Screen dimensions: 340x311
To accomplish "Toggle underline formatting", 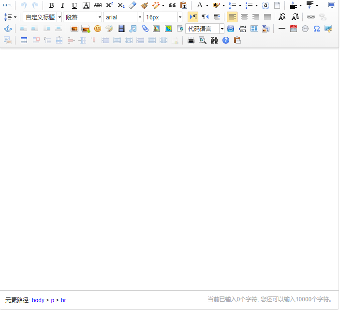I will click(74, 5).
